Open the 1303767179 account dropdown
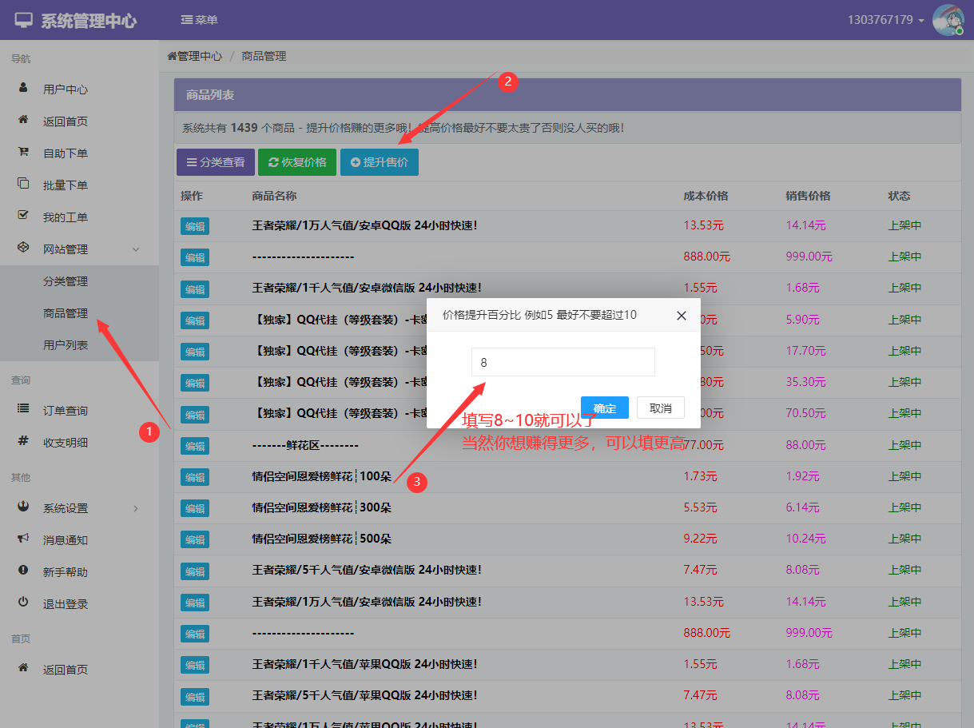The height and width of the screenshot is (728, 974). [x=885, y=20]
